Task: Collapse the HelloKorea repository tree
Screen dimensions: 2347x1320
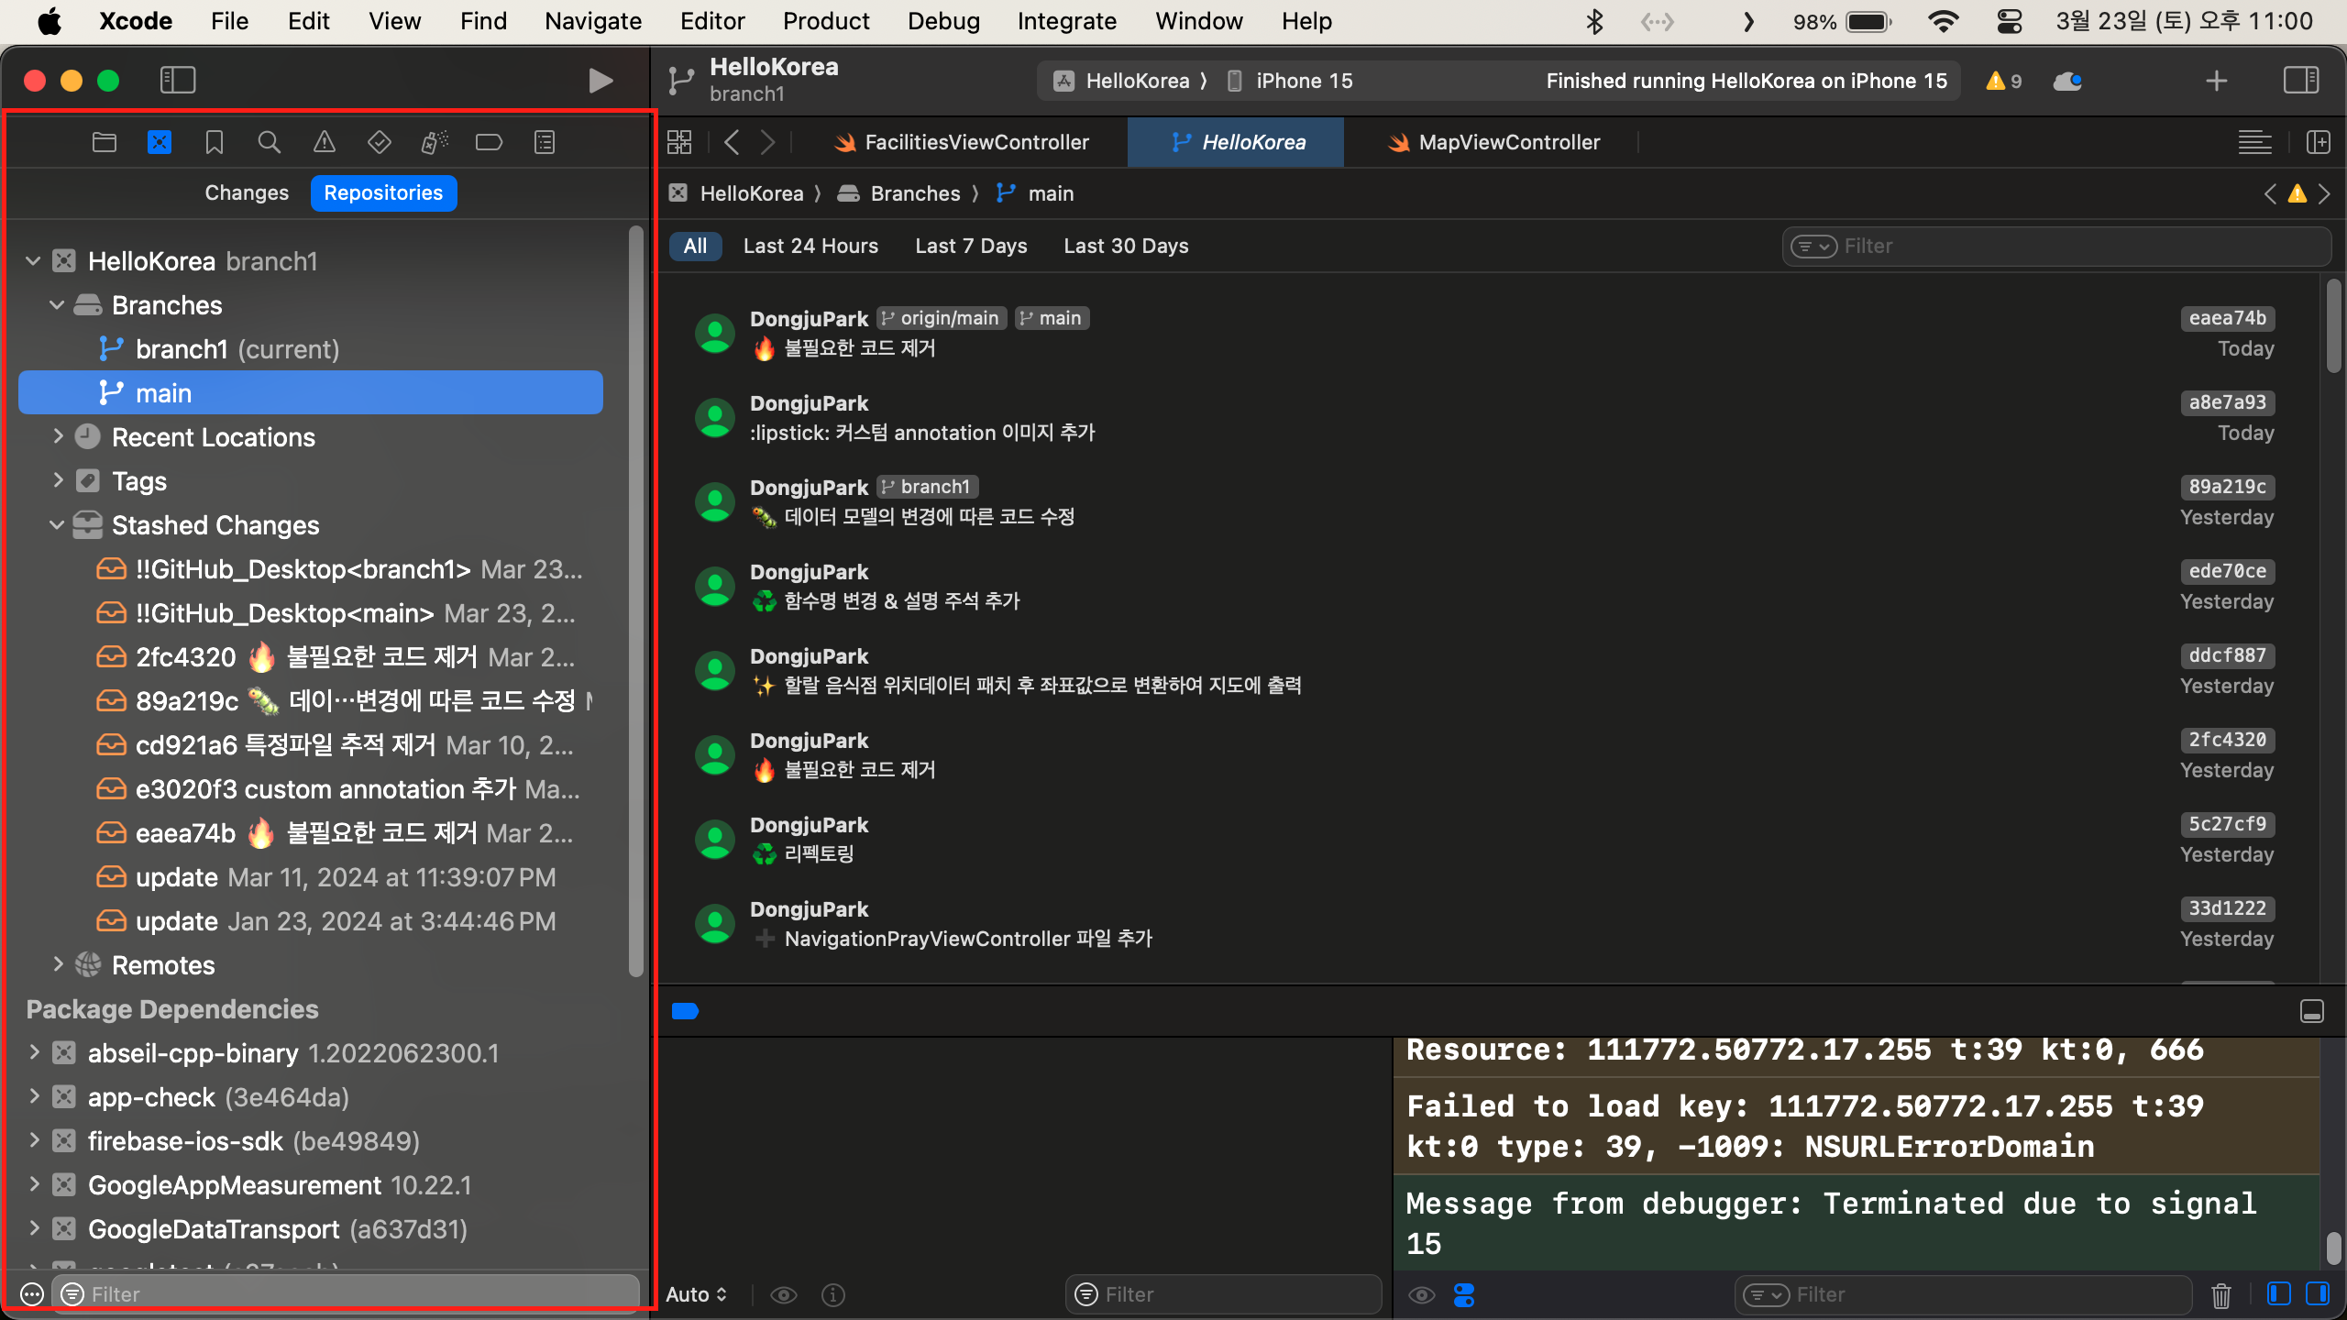Action: 33,261
